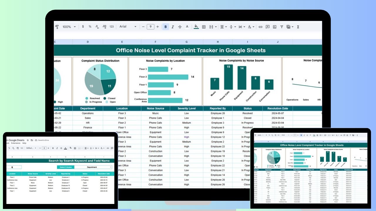
Task: Open the text rotation dropdown on the monitor
Action: [x=251, y=27]
